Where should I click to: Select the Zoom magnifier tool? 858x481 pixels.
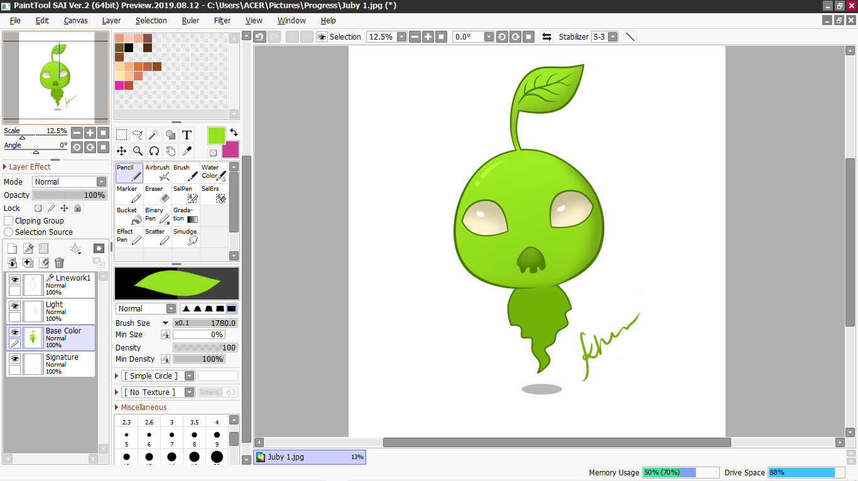[x=138, y=151]
